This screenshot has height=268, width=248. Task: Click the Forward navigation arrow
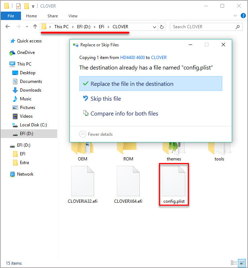point(18,27)
